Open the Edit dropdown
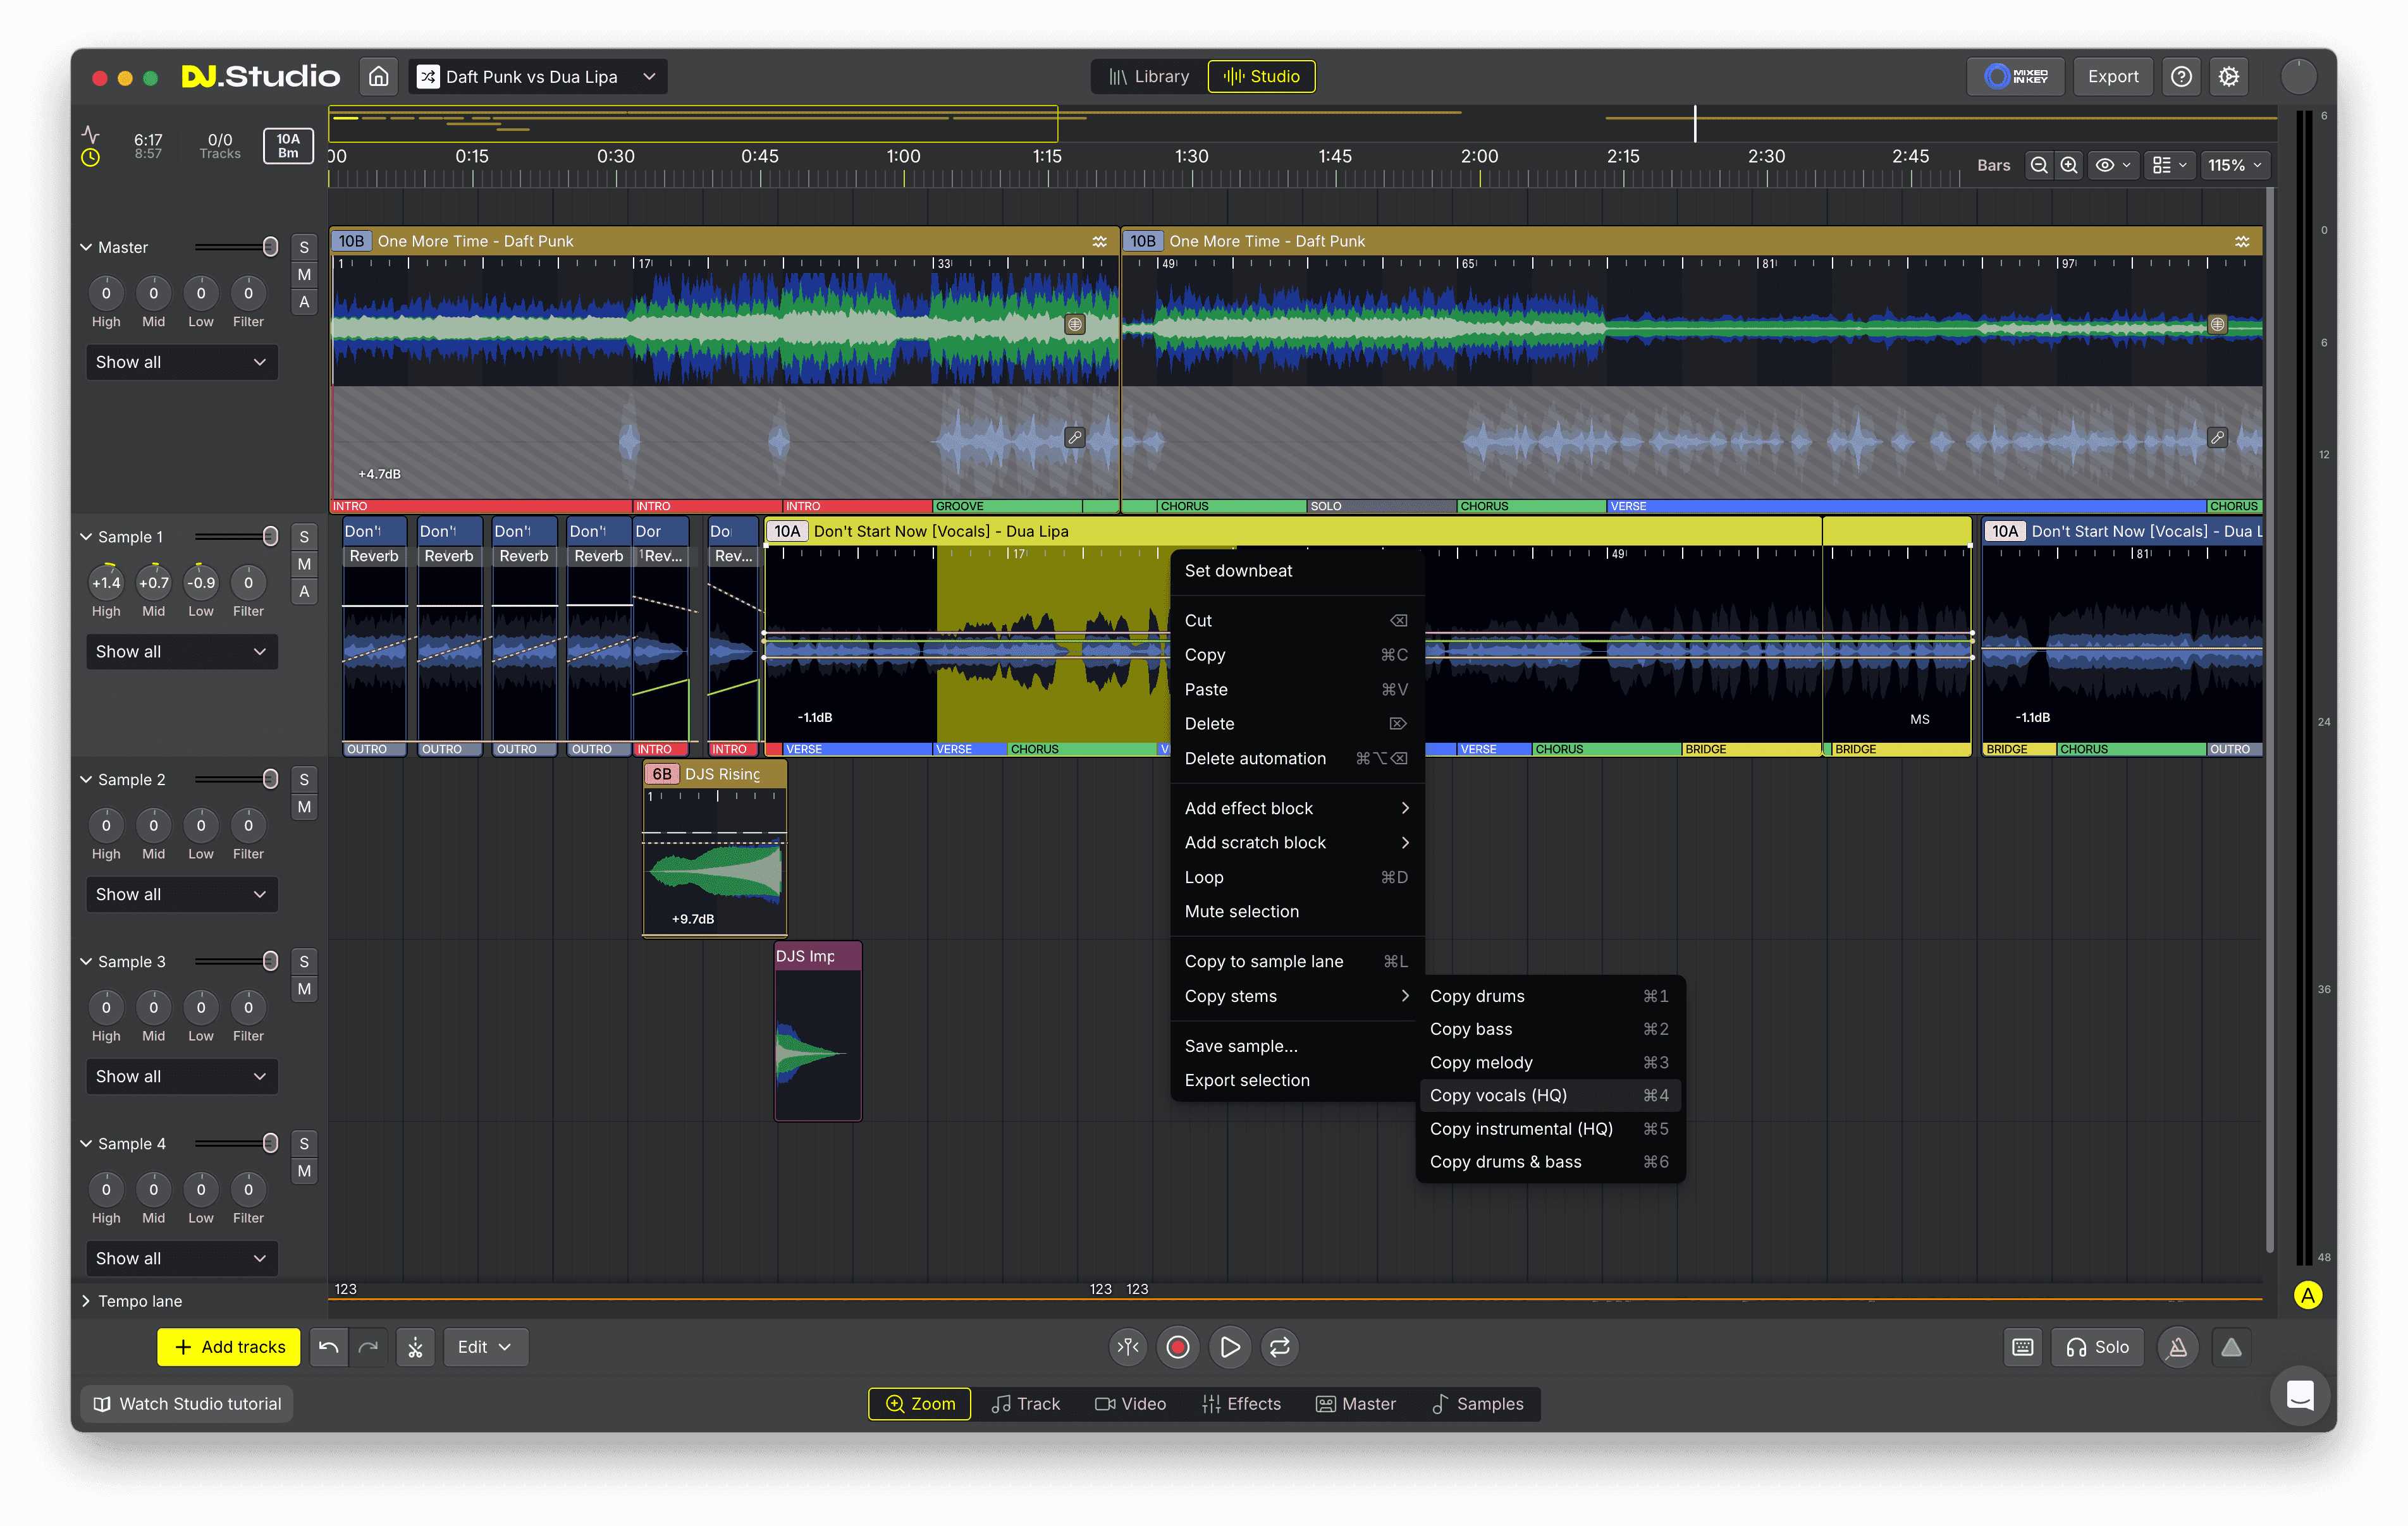Image resolution: width=2408 pixels, height=1526 pixels. [485, 1347]
